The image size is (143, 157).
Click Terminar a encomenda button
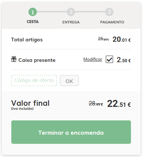(71, 132)
